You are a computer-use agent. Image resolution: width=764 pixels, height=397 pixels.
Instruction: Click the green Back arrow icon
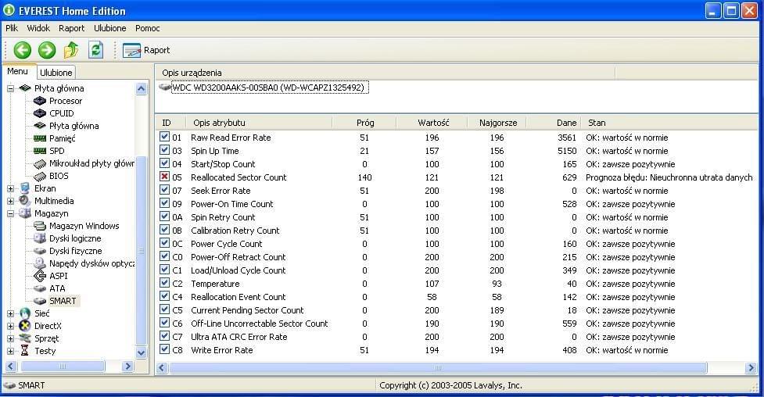[x=23, y=50]
